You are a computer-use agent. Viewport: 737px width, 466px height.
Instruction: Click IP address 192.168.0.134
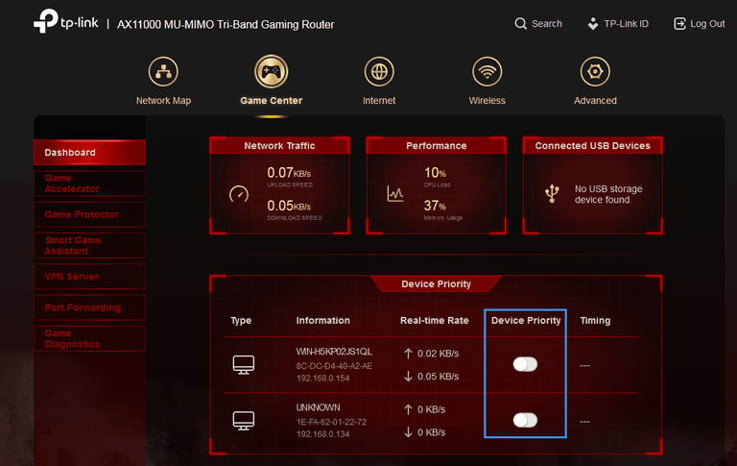322,434
